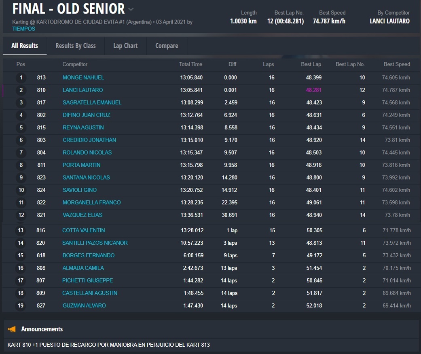The height and width of the screenshot is (354, 421).
Task: Open the Lap Chart tab
Action: (125, 46)
